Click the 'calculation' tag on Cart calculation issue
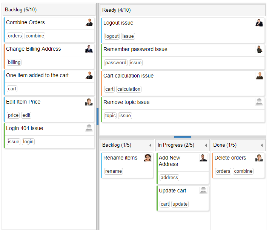269x234 pixels. [129, 89]
